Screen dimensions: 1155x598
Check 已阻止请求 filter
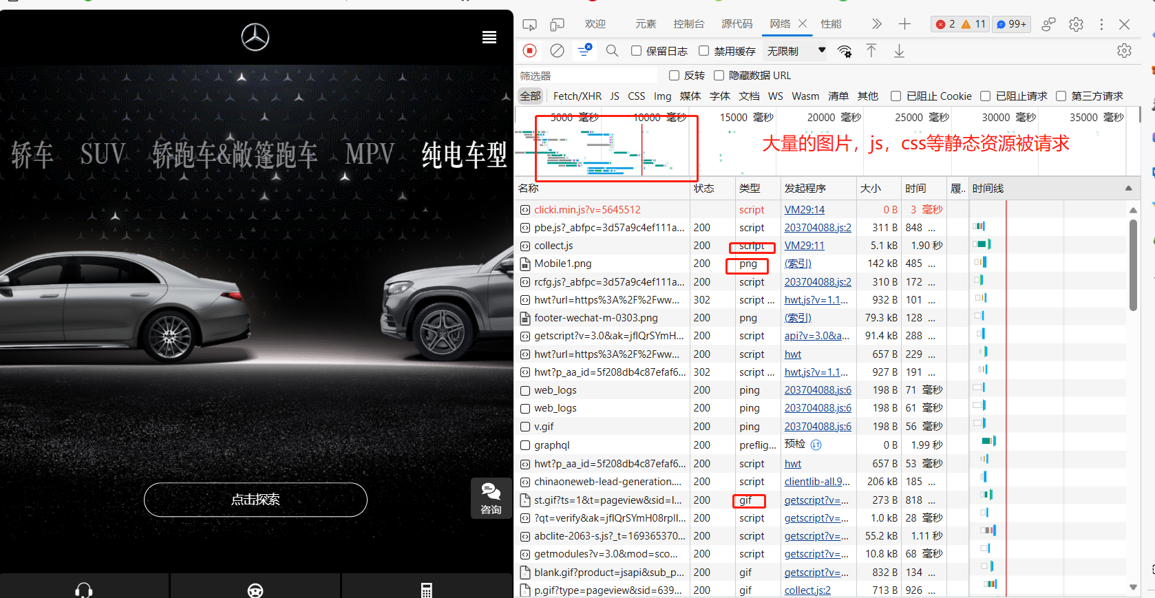(985, 96)
